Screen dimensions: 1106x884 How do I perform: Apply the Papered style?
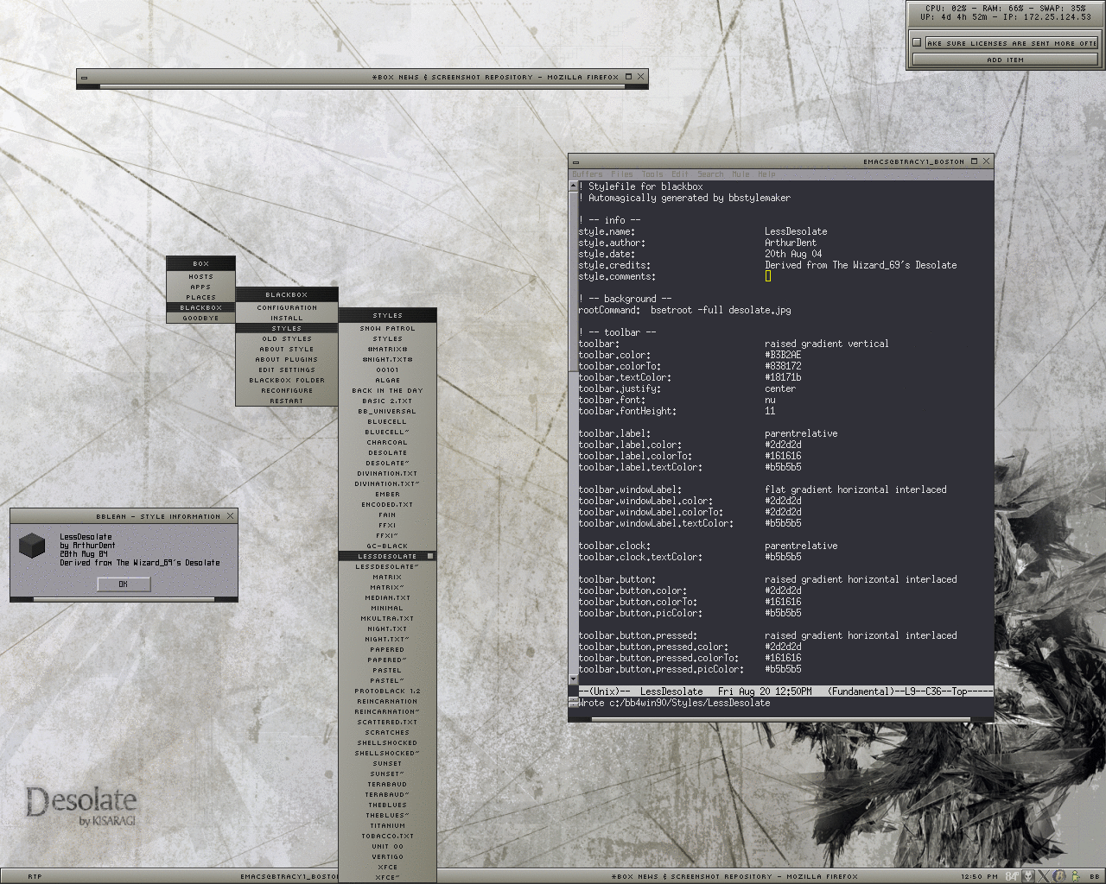(387, 649)
